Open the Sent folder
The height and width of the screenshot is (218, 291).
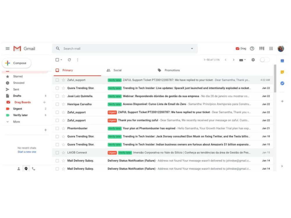pos(16,89)
